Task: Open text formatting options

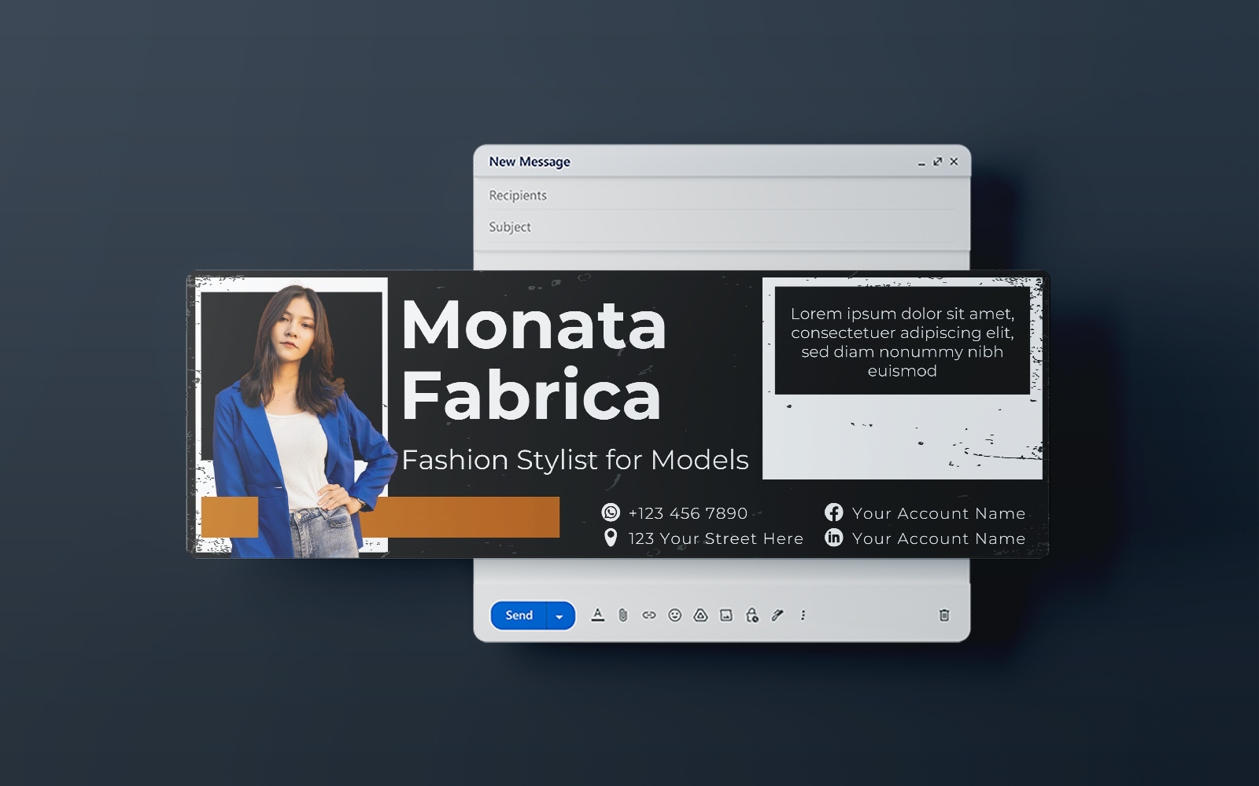Action: [598, 615]
